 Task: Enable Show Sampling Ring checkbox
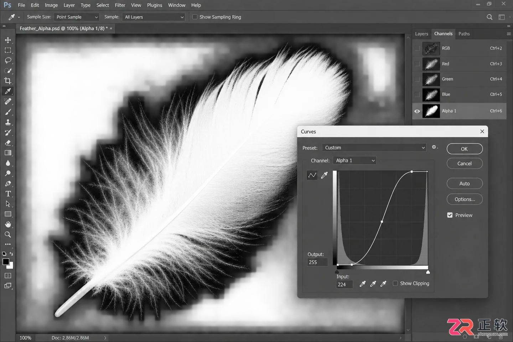195,17
